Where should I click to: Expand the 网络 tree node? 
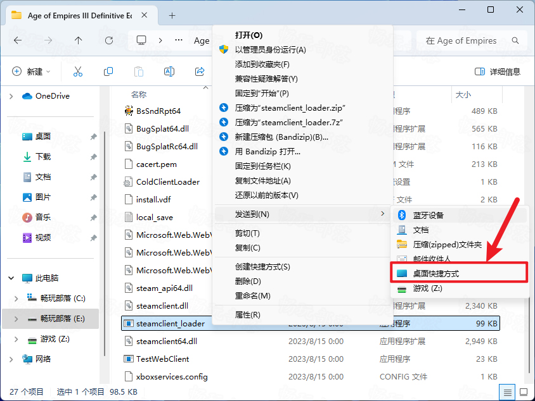click(11, 359)
